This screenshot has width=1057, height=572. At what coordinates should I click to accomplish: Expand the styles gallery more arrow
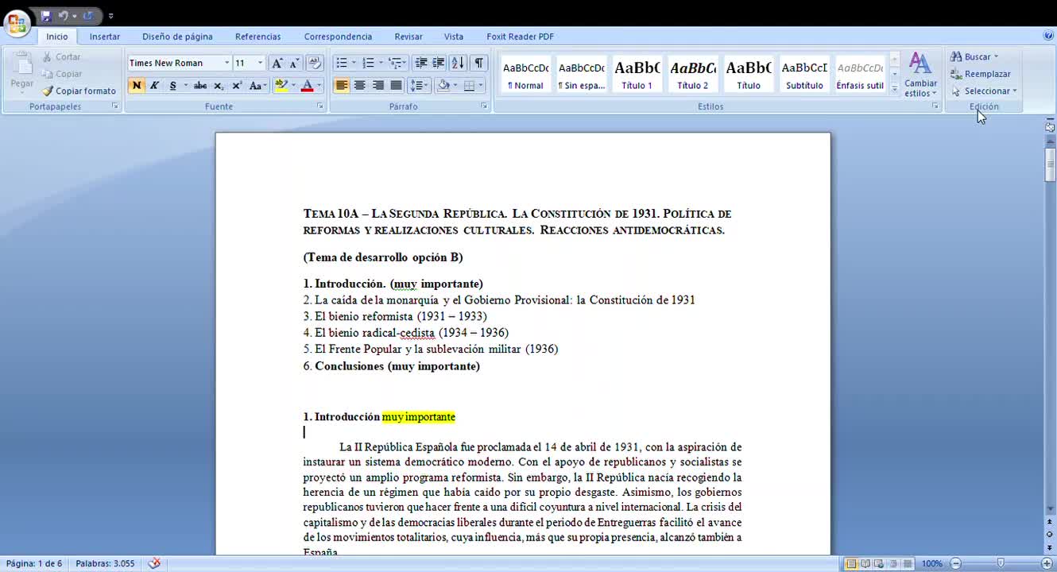895,89
